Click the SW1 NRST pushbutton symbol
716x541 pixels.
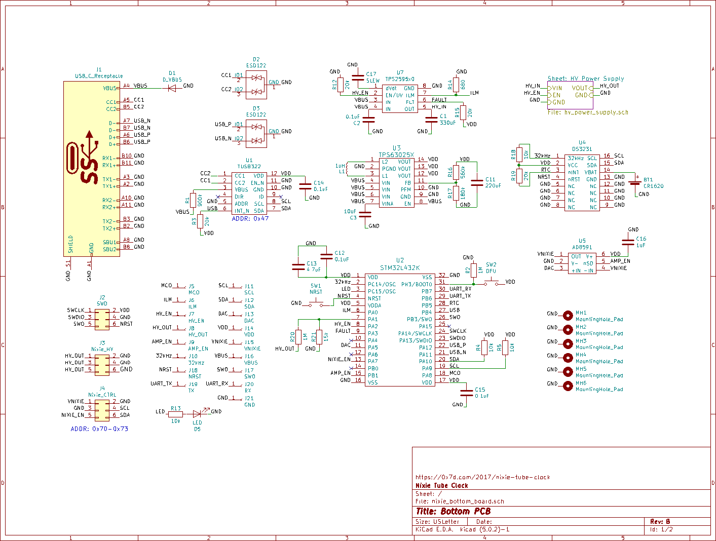point(316,304)
